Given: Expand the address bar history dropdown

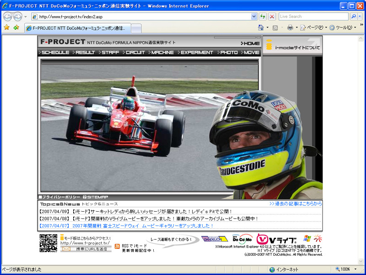Looking at the screenshot, I should (x=254, y=16).
